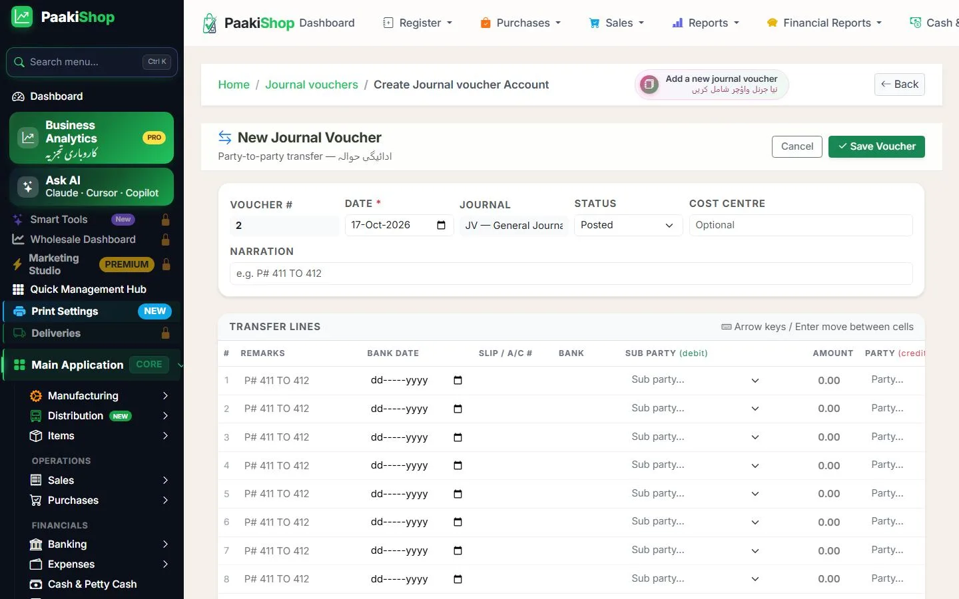This screenshot has height=599, width=959.
Task: Click the Print Settings printer icon
Action: [19, 311]
